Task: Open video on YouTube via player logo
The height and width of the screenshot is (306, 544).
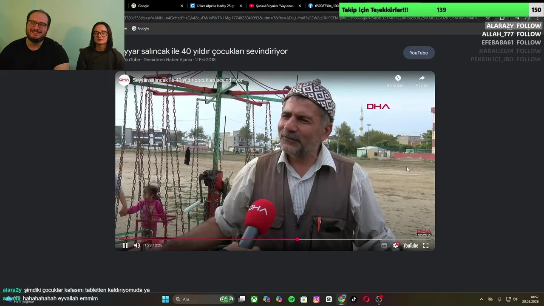Action: pyautogui.click(x=411, y=246)
